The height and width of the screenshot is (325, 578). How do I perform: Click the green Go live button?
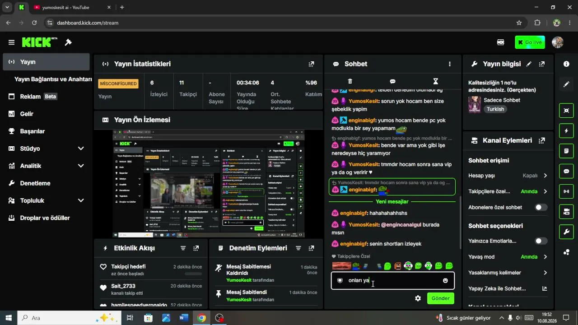[x=530, y=42]
